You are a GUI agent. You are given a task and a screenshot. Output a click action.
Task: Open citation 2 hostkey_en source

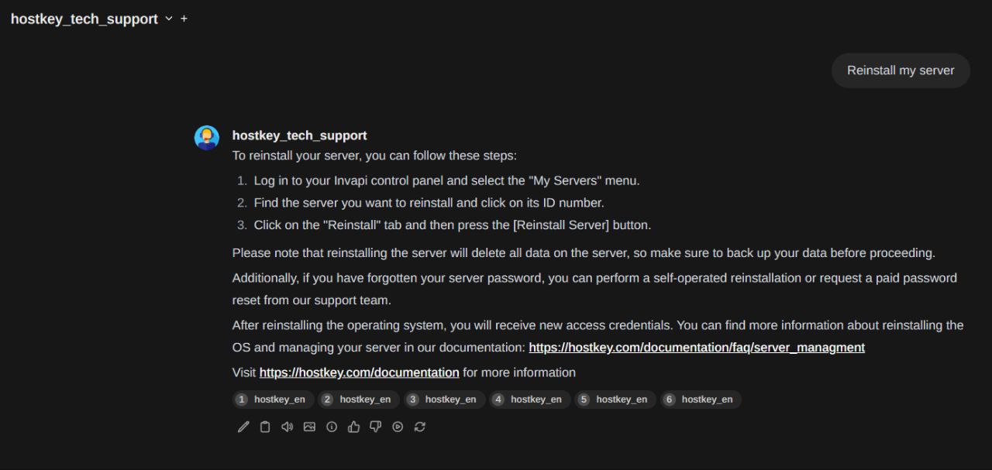point(359,400)
